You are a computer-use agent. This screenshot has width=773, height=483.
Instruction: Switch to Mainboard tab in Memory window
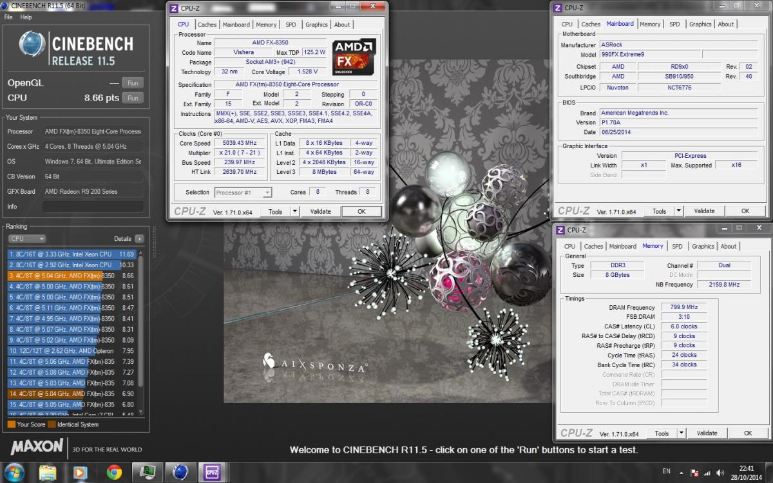coord(622,246)
